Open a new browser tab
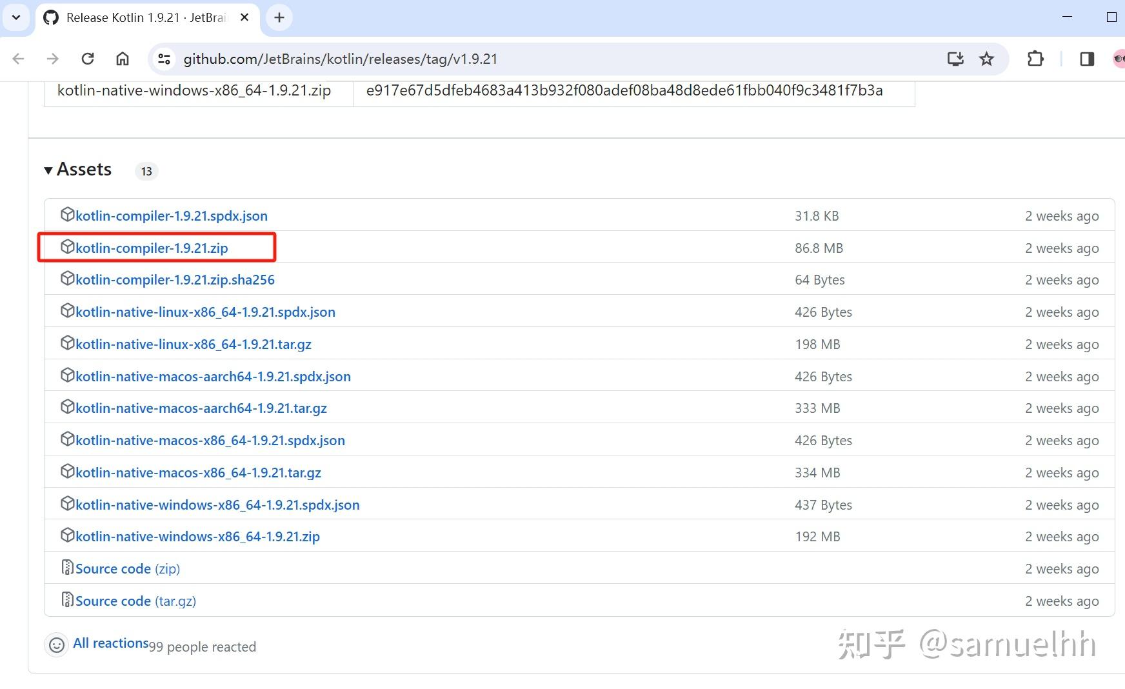The height and width of the screenshot is (689, 1125). (x=279, y=17)
